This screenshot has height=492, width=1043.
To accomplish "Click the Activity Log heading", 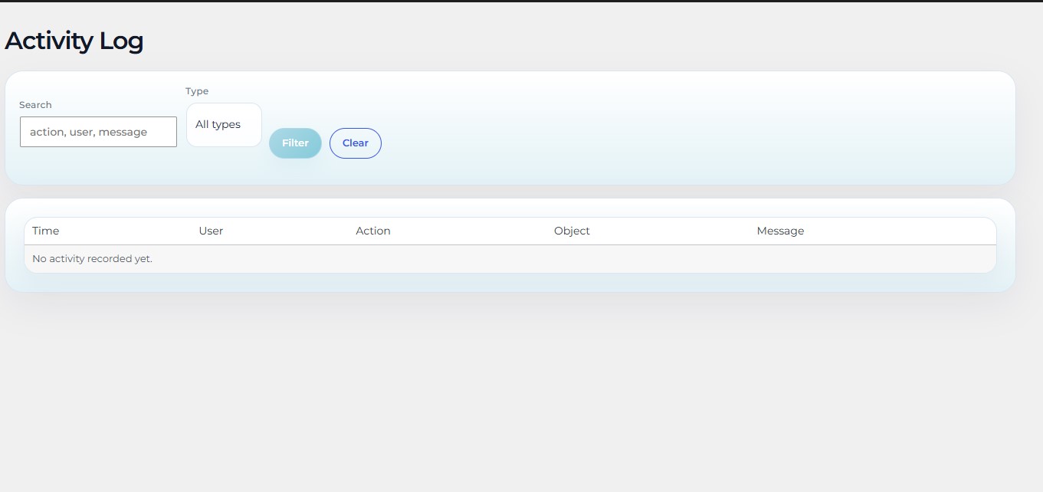I will point(74,41).
